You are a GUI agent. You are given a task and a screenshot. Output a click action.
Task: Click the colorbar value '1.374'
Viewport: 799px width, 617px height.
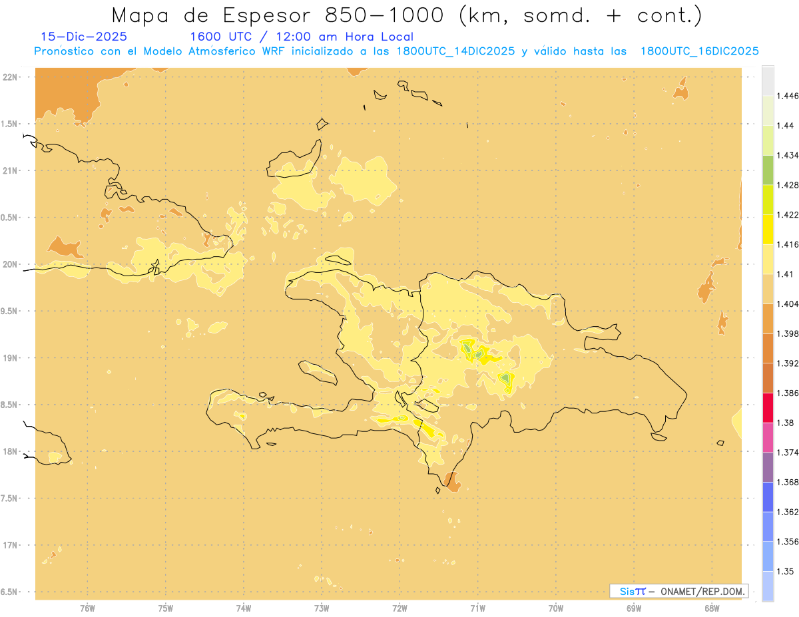788,453
